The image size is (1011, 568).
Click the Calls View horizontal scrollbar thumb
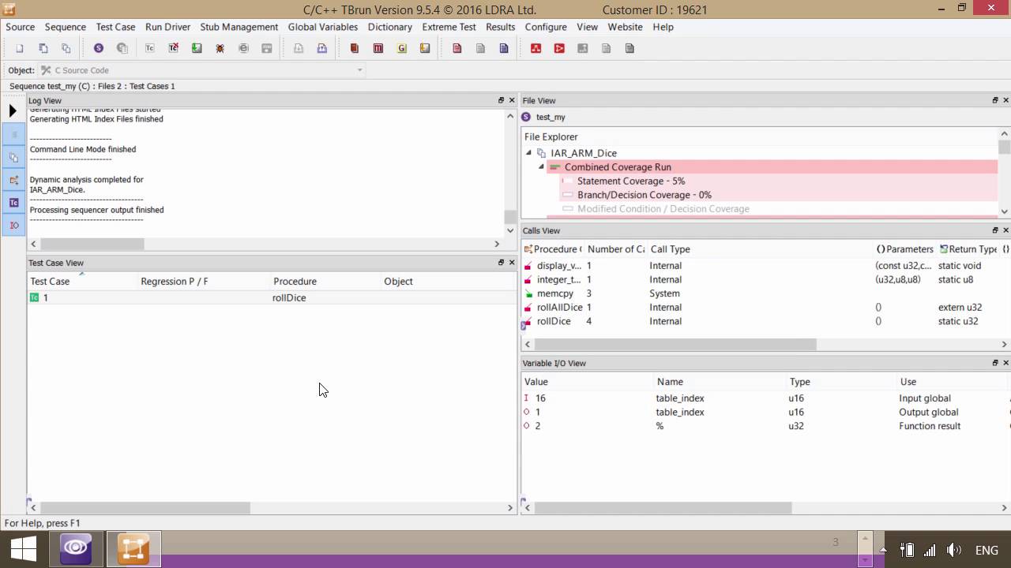point(675,345)
